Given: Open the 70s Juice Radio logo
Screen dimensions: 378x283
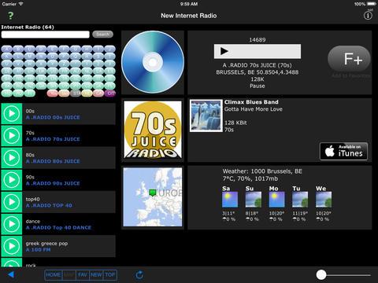Looking at the screenshot, I should click(x=153, y=130).
